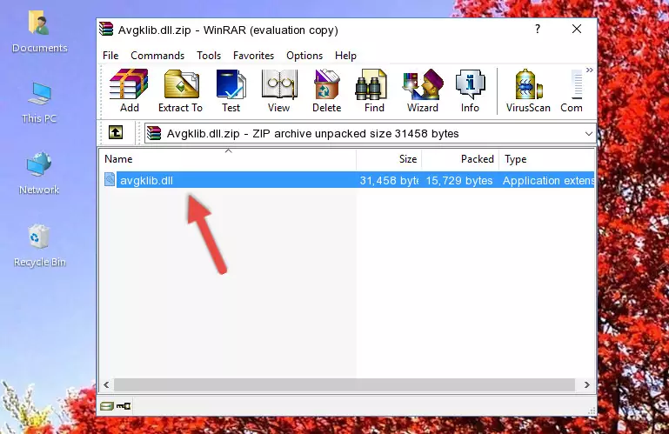Sort by Size column header
The width and height of the screenshot is (669, 434).
389,159
